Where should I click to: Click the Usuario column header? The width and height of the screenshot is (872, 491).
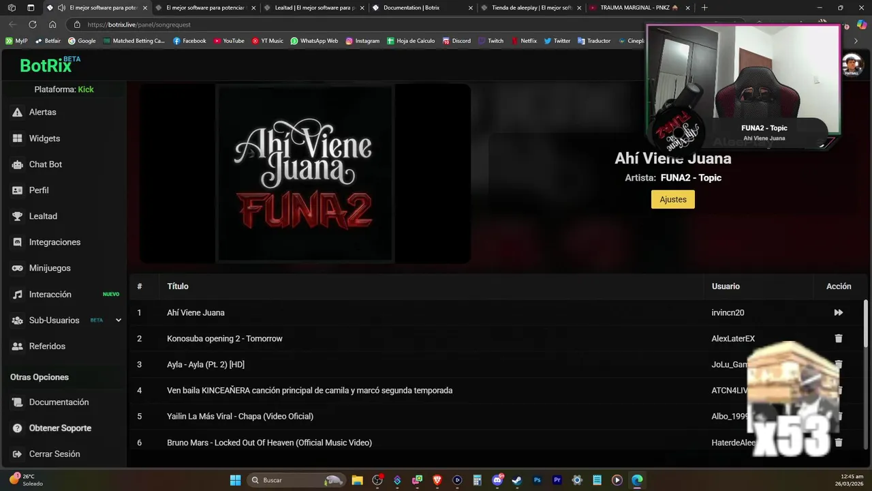tap(726, 286)
